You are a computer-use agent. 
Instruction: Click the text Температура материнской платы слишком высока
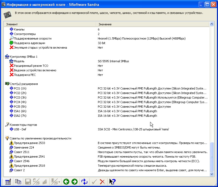click(132, 166)
